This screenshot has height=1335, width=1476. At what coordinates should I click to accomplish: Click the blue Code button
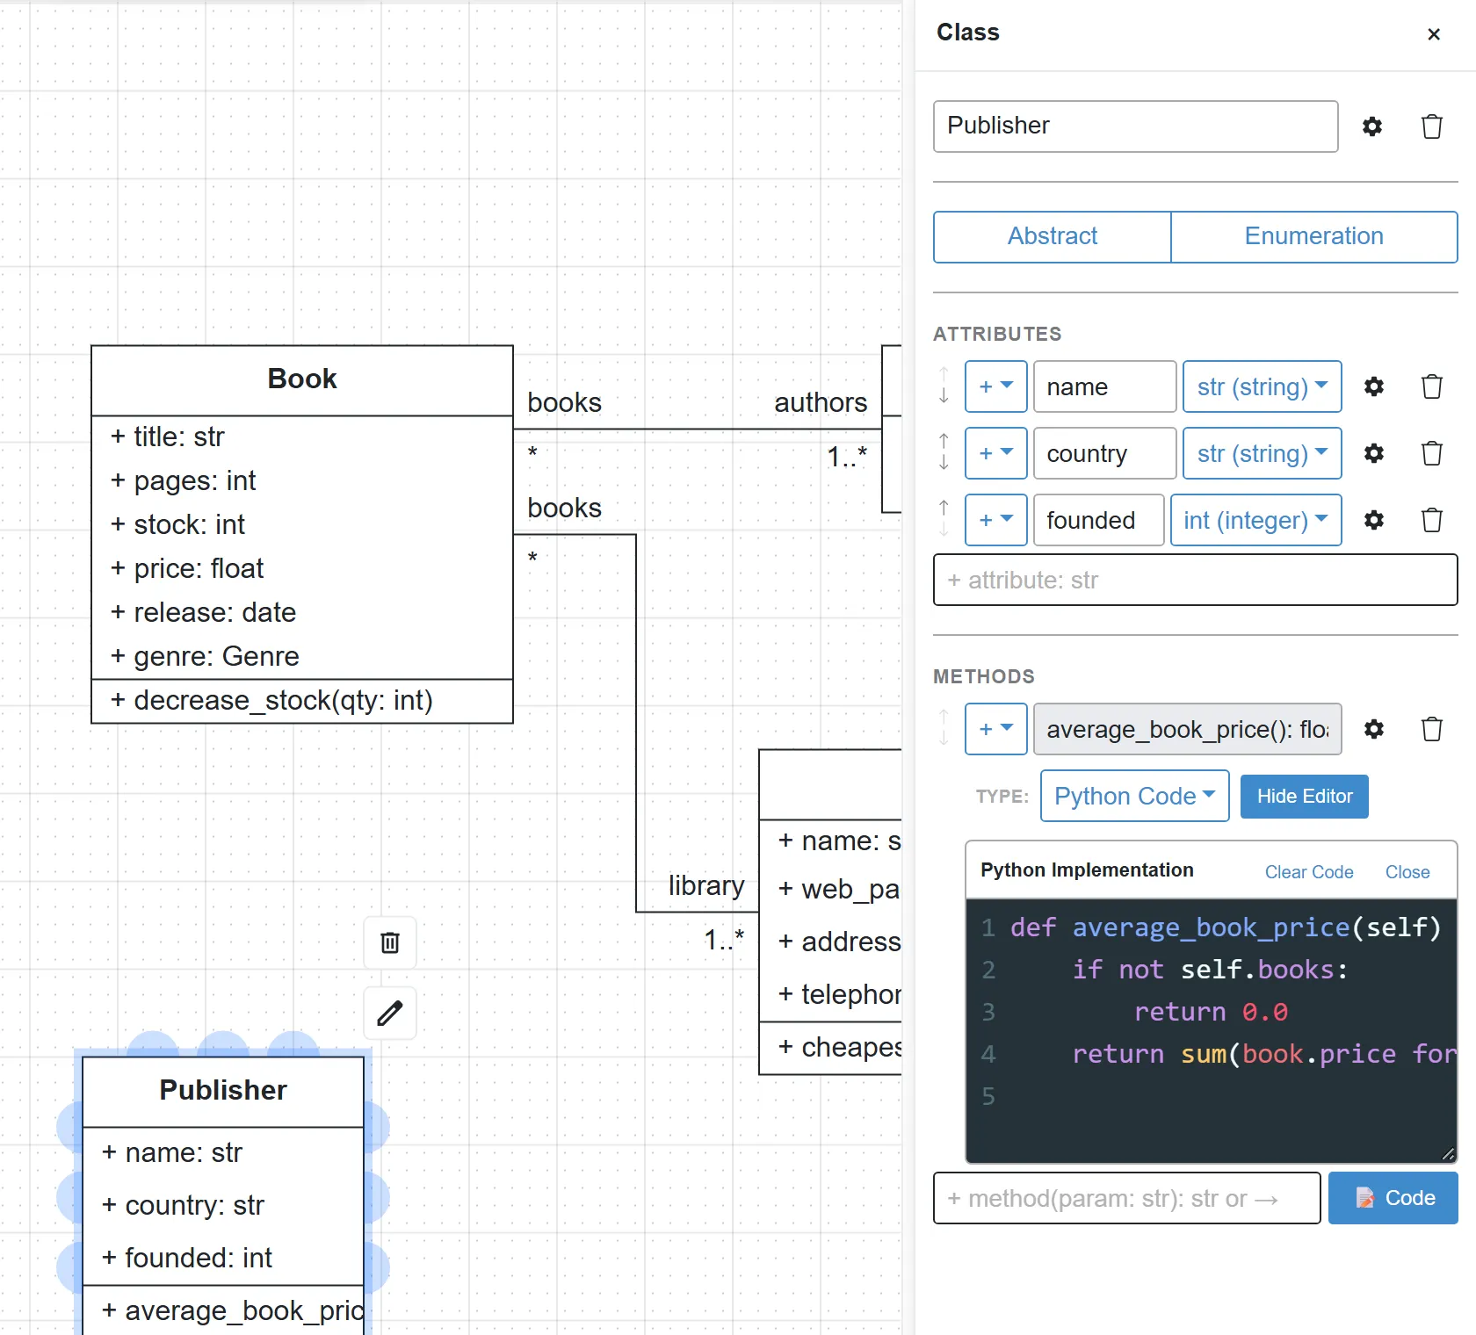pos(1393,1198)
